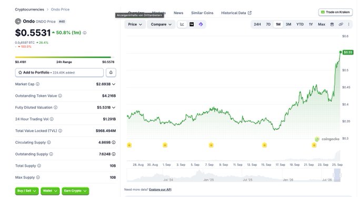The width and height of the screenshot is (358, 197).
Task: Click Add to Portfolio button
Action: click(59, 73)
